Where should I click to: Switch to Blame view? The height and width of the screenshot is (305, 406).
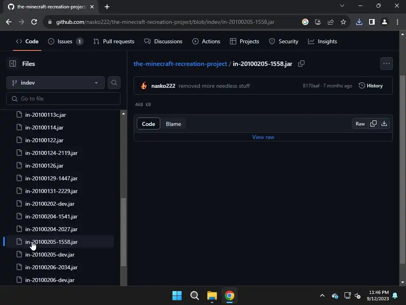point(173,124)
